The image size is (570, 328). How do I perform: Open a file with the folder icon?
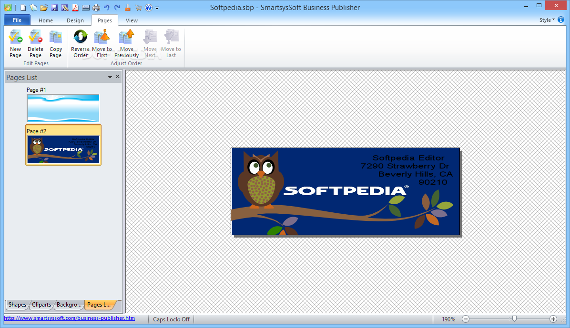click(44, 7)
